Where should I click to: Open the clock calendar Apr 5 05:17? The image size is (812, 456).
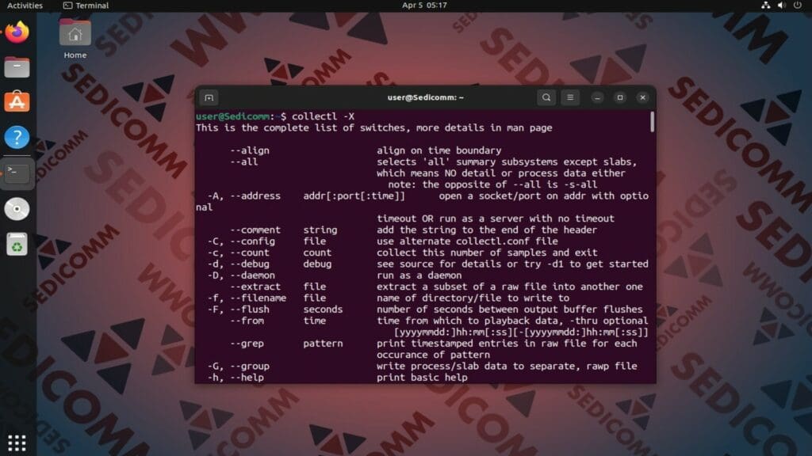point(425,6)
